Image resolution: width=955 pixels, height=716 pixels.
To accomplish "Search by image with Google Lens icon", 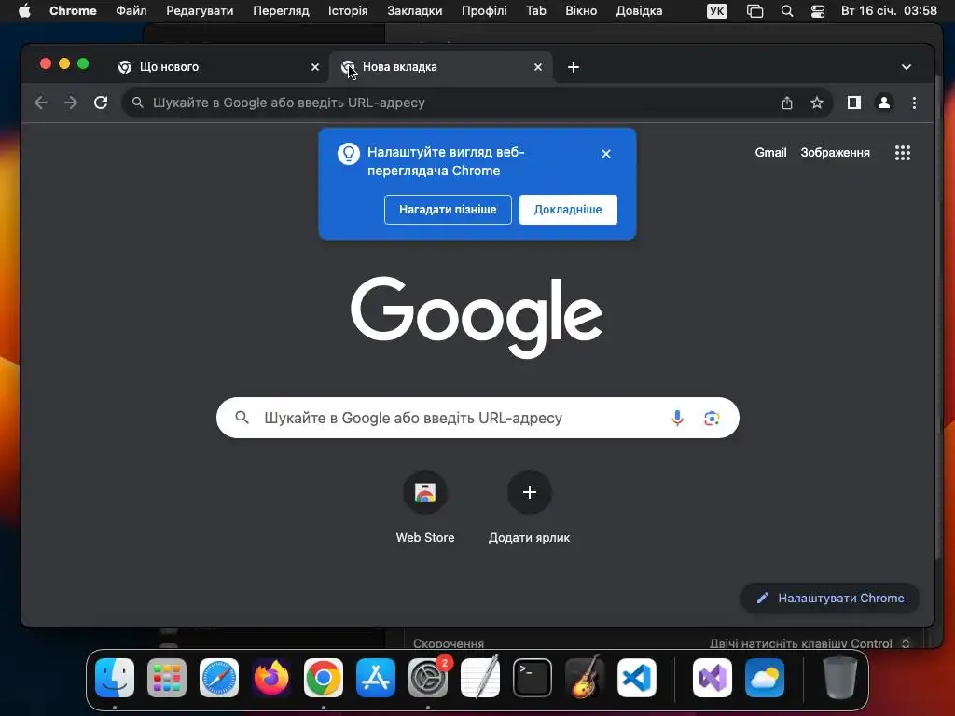I will point(712,418).
